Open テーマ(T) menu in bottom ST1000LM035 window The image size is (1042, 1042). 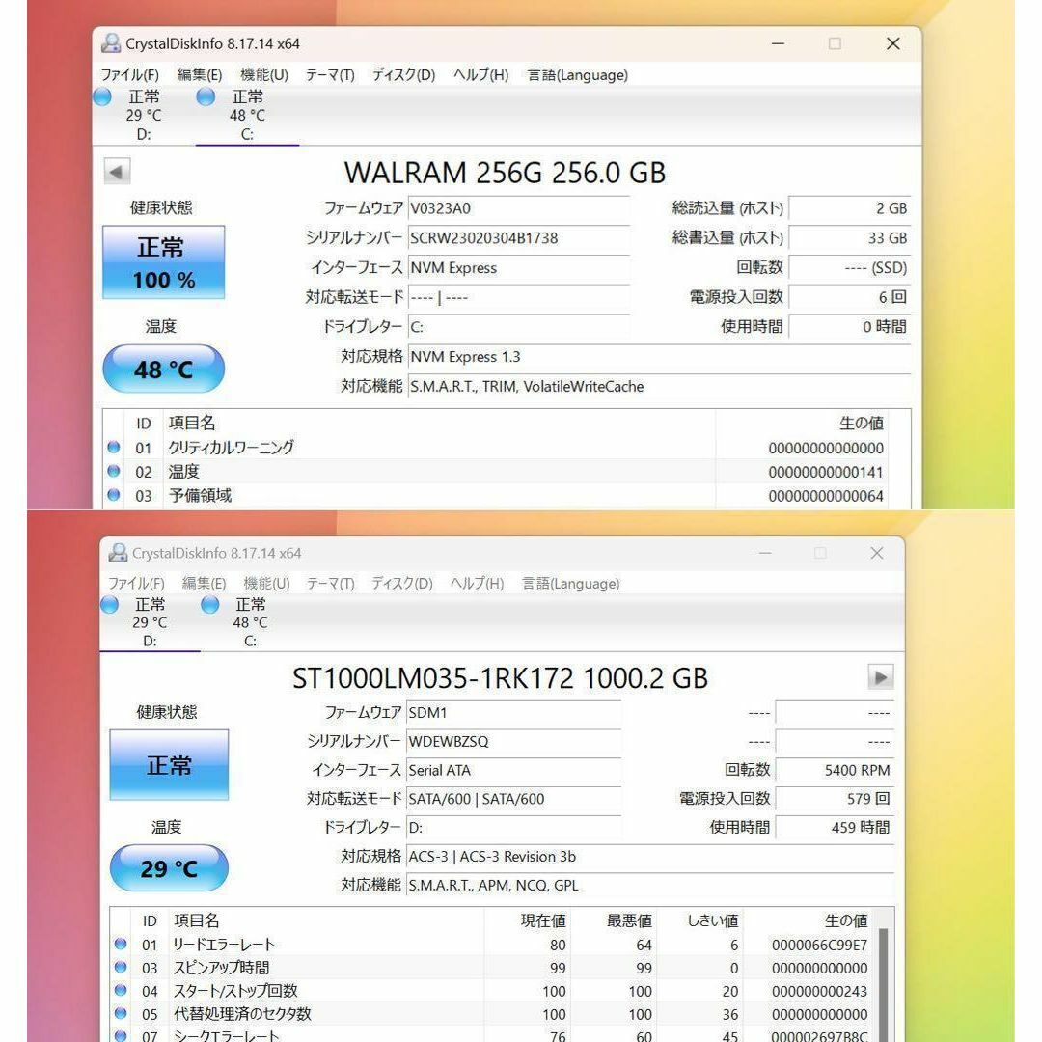330,584
